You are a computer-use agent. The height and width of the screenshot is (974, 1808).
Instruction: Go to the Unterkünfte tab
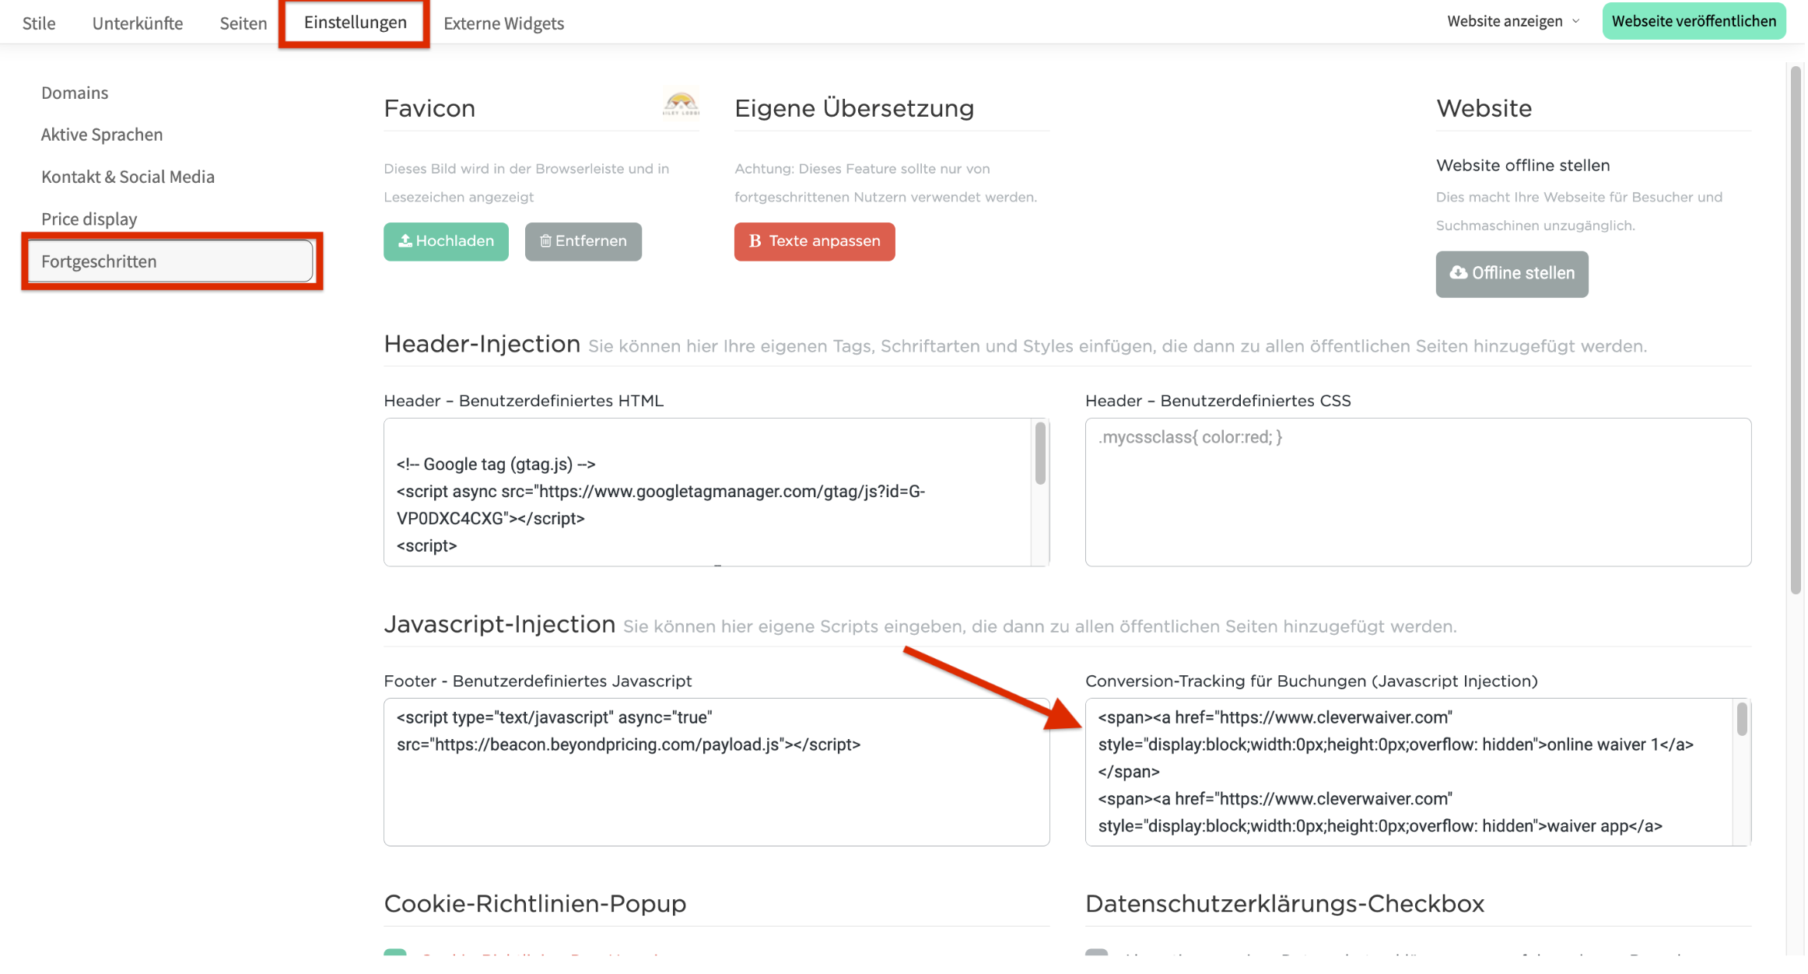click(138, 23)
